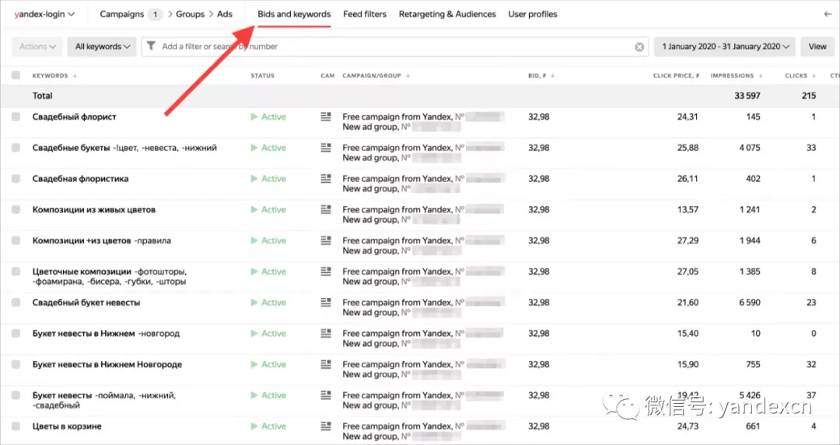The image size is (840, 445).
Task: Select checkbox for Композиции из живых цветов
Action: (16, 209)
